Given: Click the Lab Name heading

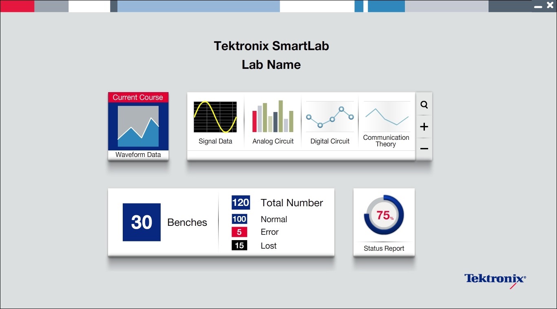Looking at the screenshot, I should pyautogui.click(x=271, y=65).
